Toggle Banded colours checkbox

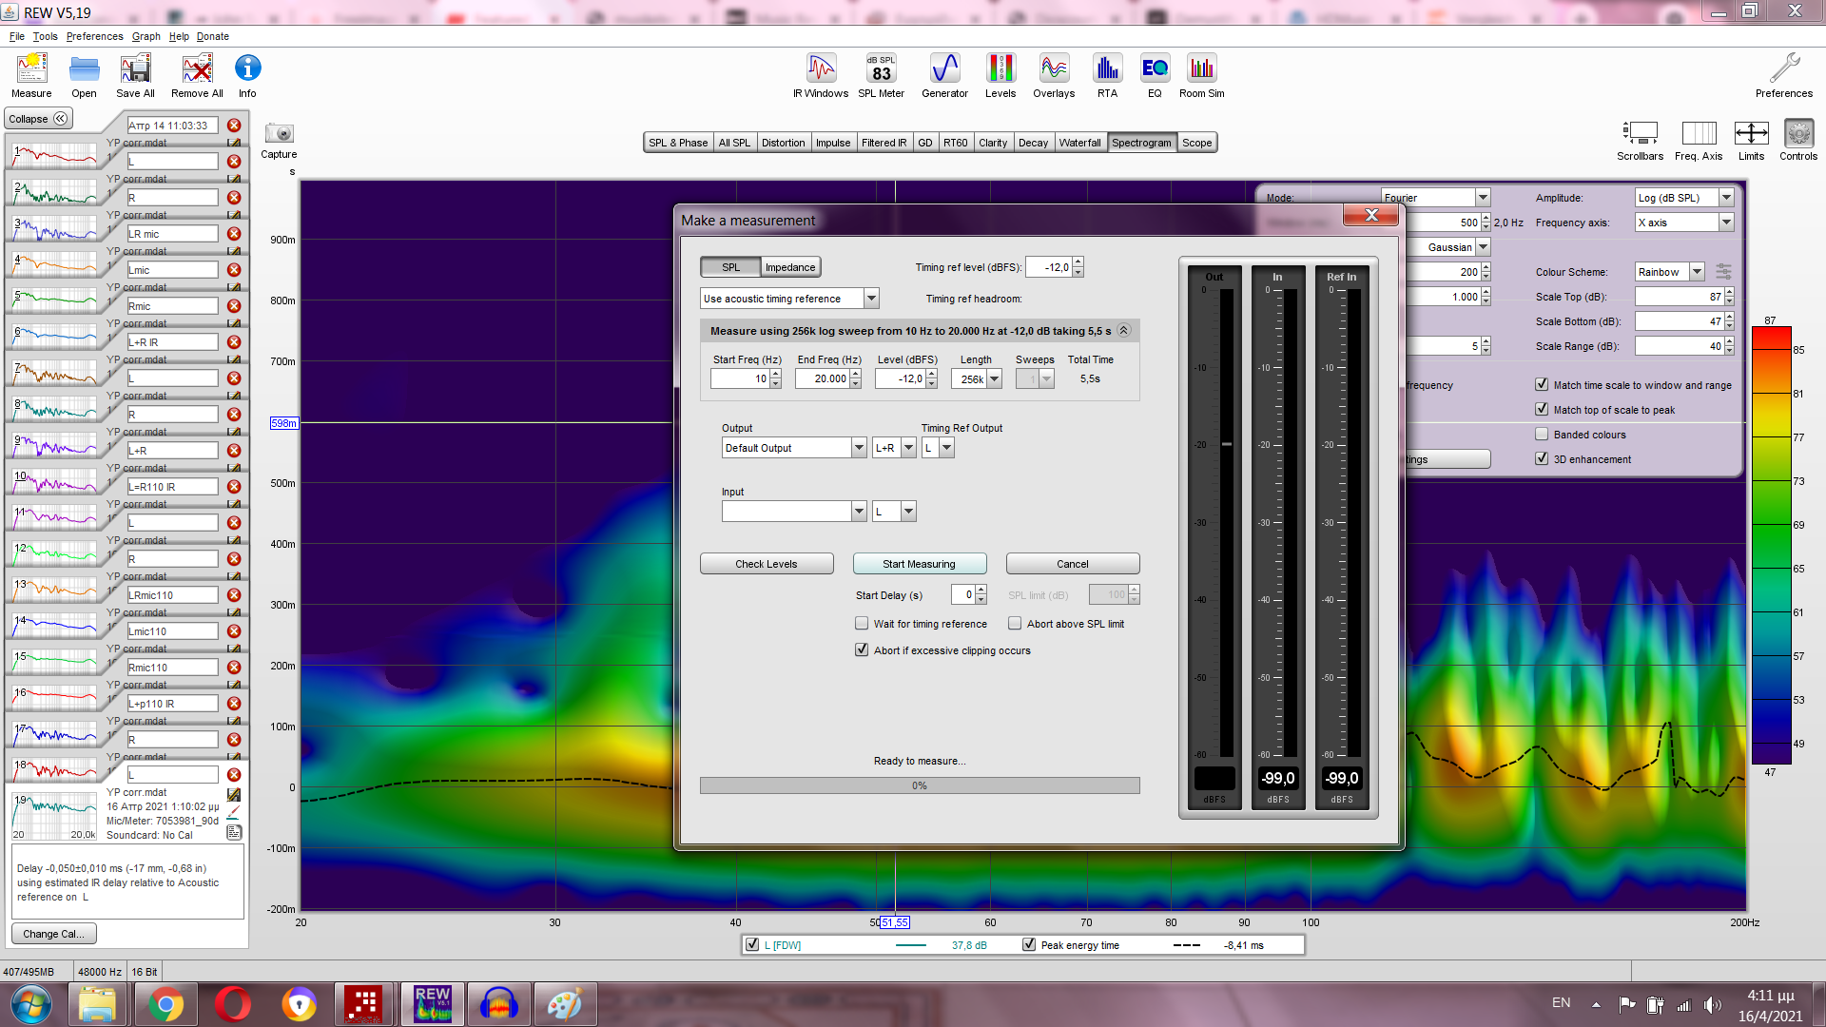coord(1542,435)
